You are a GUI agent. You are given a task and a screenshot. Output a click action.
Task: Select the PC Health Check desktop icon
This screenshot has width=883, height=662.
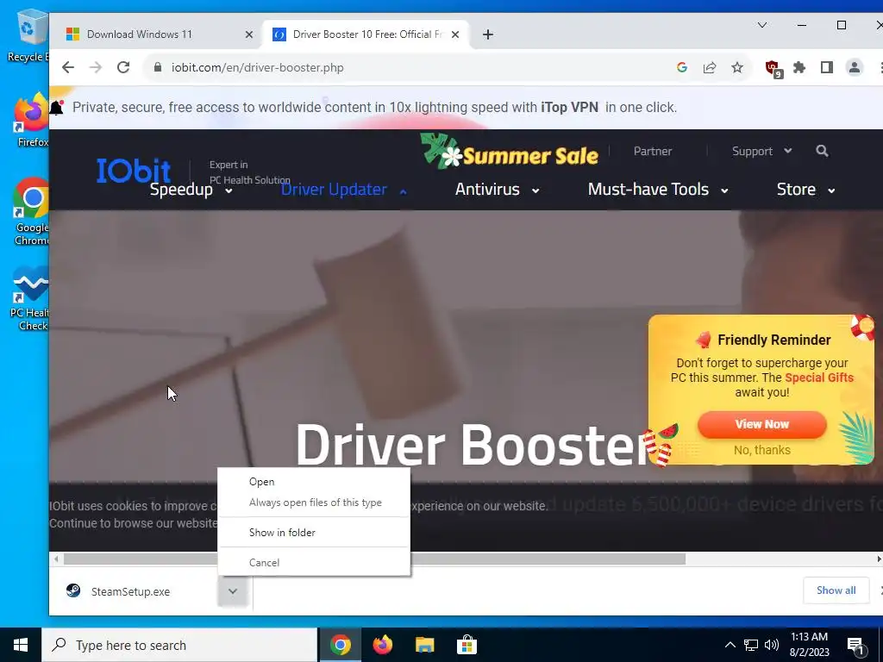pyautogui.click(x=30, y=299)
